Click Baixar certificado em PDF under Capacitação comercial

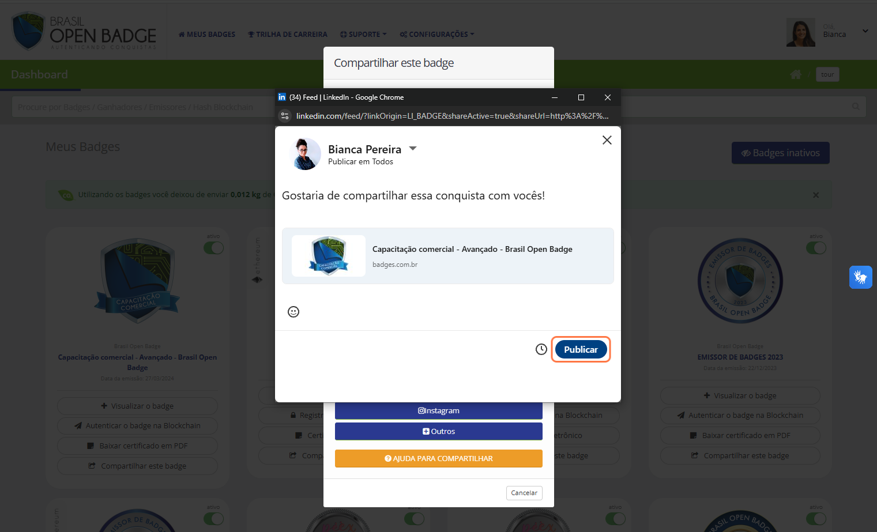point(137,446)
